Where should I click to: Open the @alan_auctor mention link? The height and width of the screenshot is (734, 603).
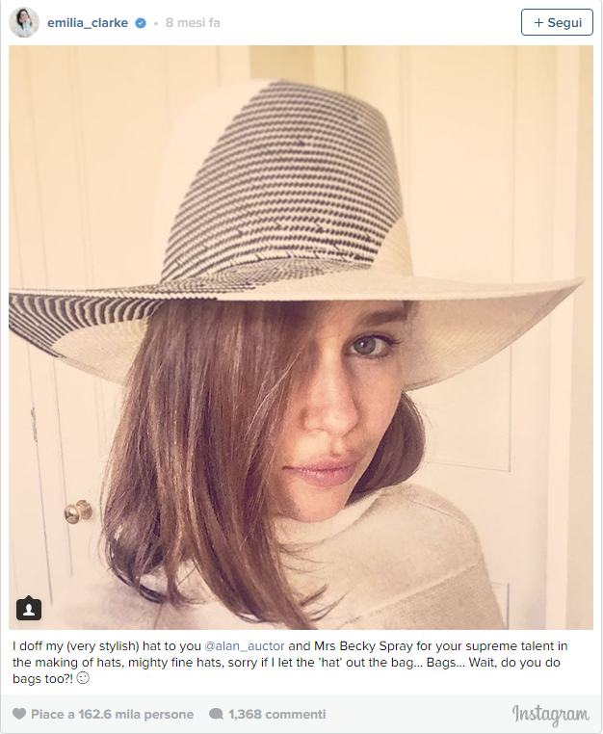tap(245, 646)
